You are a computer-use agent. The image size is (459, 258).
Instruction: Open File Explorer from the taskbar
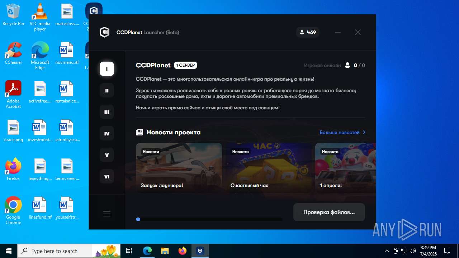click(x=165, y=251)
